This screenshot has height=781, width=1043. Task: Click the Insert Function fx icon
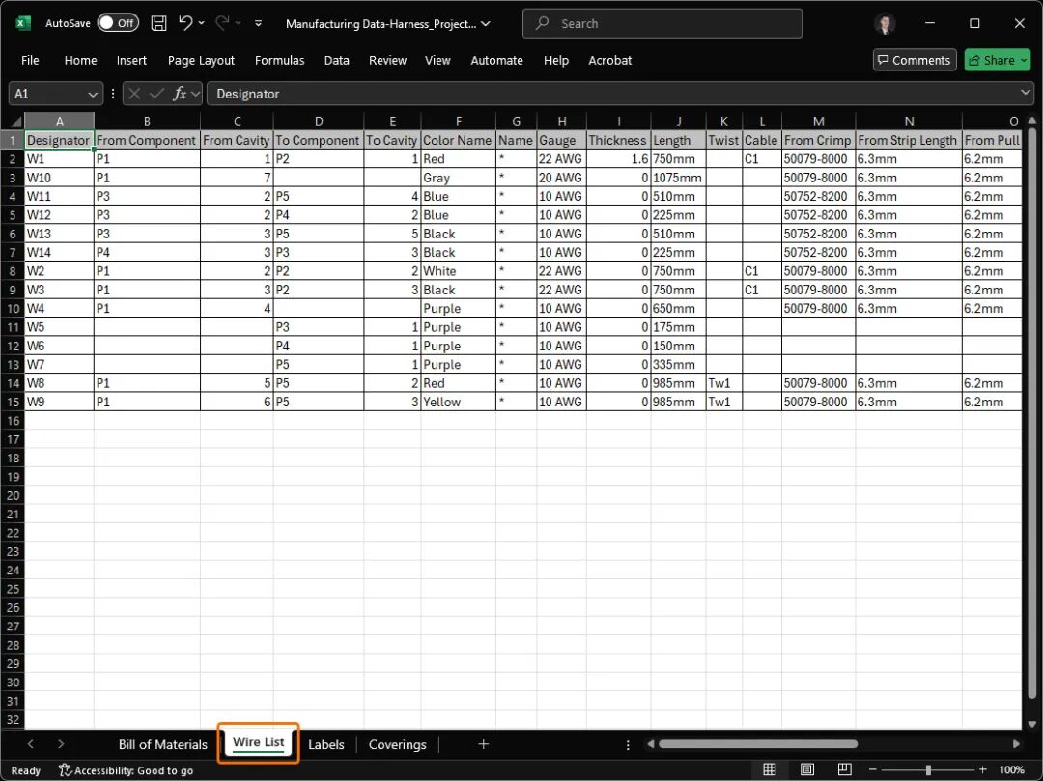coord(180,94)
